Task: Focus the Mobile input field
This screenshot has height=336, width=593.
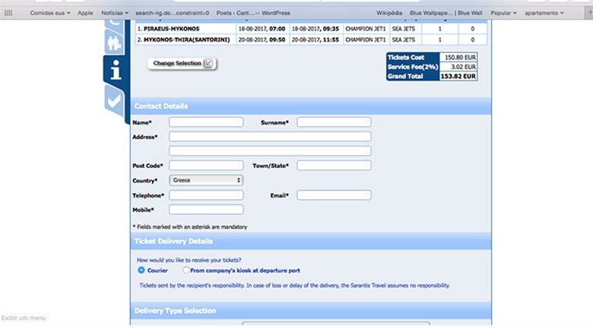Action: click(206, 209)
